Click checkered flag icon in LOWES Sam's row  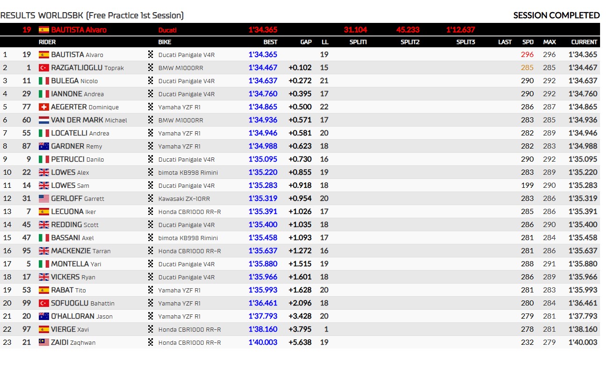coord(151,185)
